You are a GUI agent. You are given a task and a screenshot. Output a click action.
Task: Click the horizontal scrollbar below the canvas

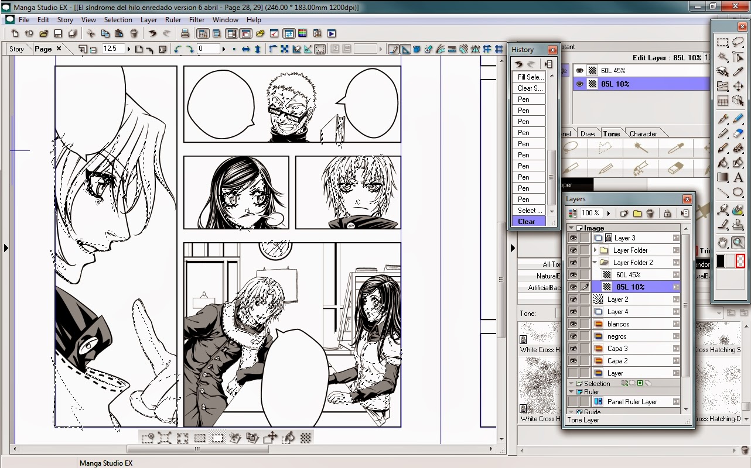(197, 449)
